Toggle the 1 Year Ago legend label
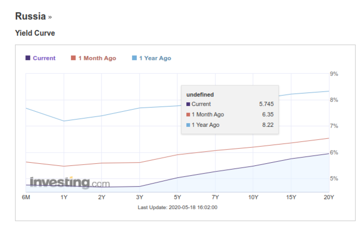361x227 pixels. click(x=155, y=58)
